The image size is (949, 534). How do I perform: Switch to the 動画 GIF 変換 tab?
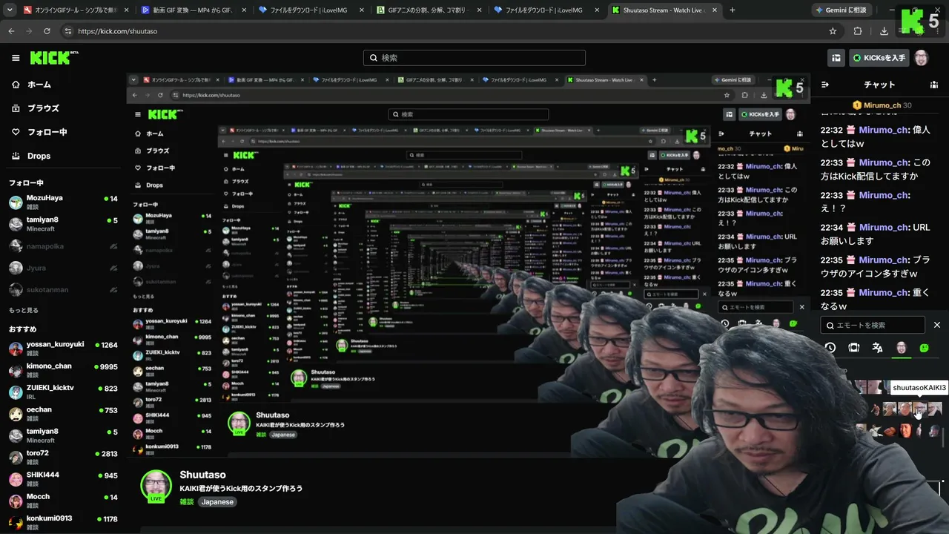194,10
